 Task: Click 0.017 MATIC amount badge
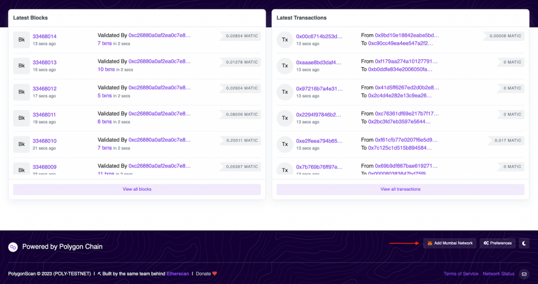[x=506, y=141]
